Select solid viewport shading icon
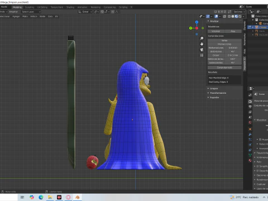Image resolution: width=268 pixels, height=201 pixels. coord(233,16)
